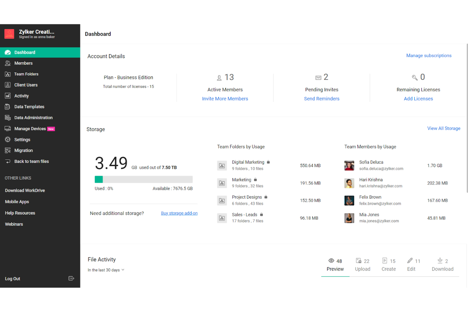The width and height of the screenshot is (468, 312).
Task: Click Total number of licenses - 15 text
Action: [x=128, y=86]
